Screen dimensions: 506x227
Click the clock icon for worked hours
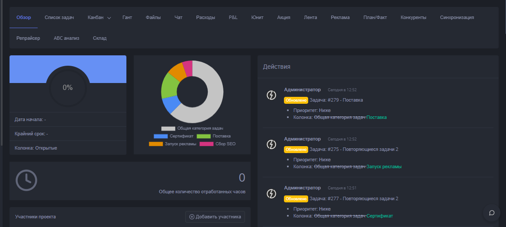tap(26, 179)
